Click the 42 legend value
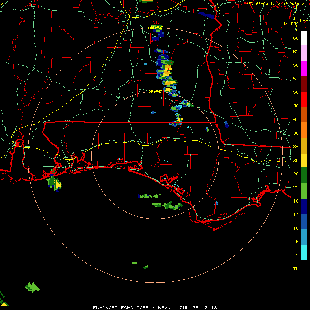 click(296, 120)
